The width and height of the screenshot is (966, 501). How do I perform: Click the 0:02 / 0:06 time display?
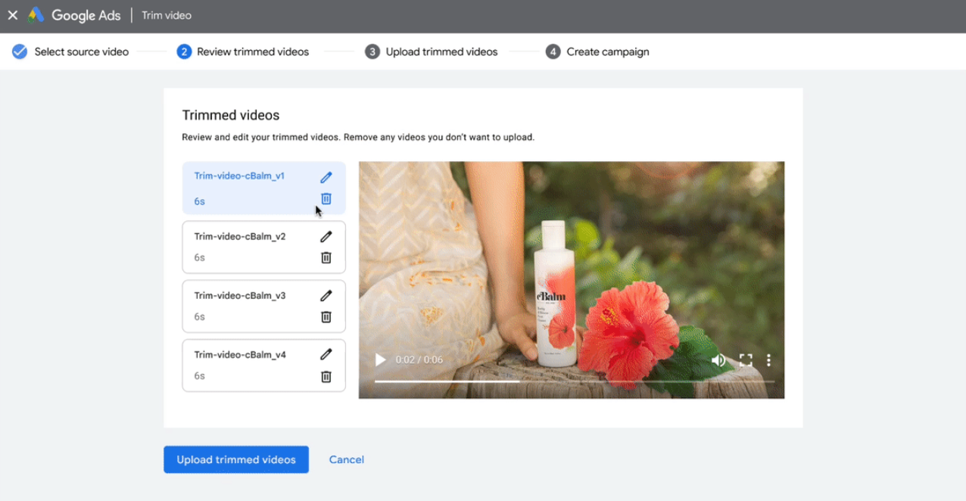pos(419,360)
